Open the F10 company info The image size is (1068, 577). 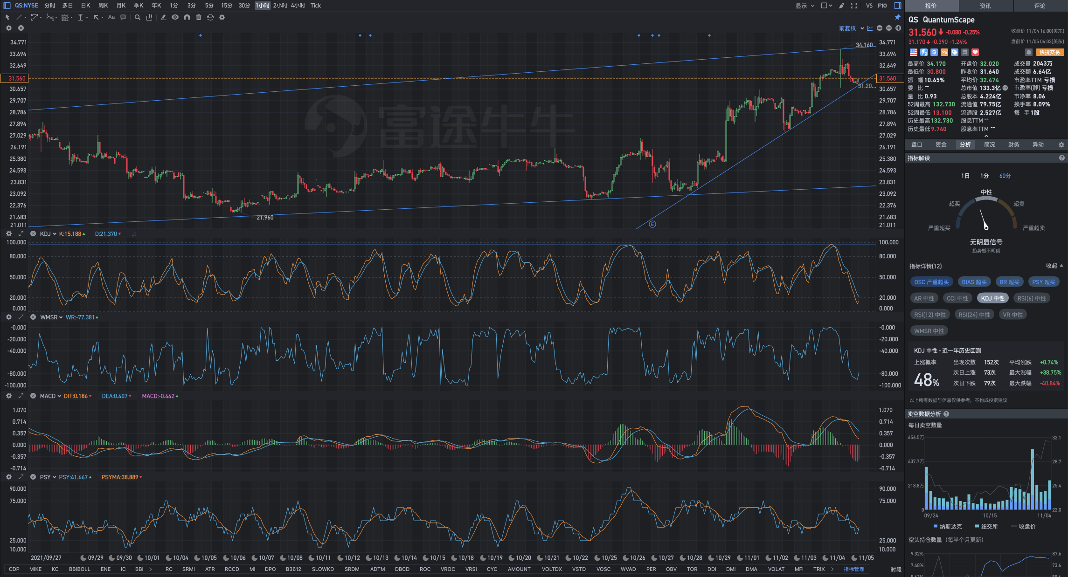pos(882,6)
